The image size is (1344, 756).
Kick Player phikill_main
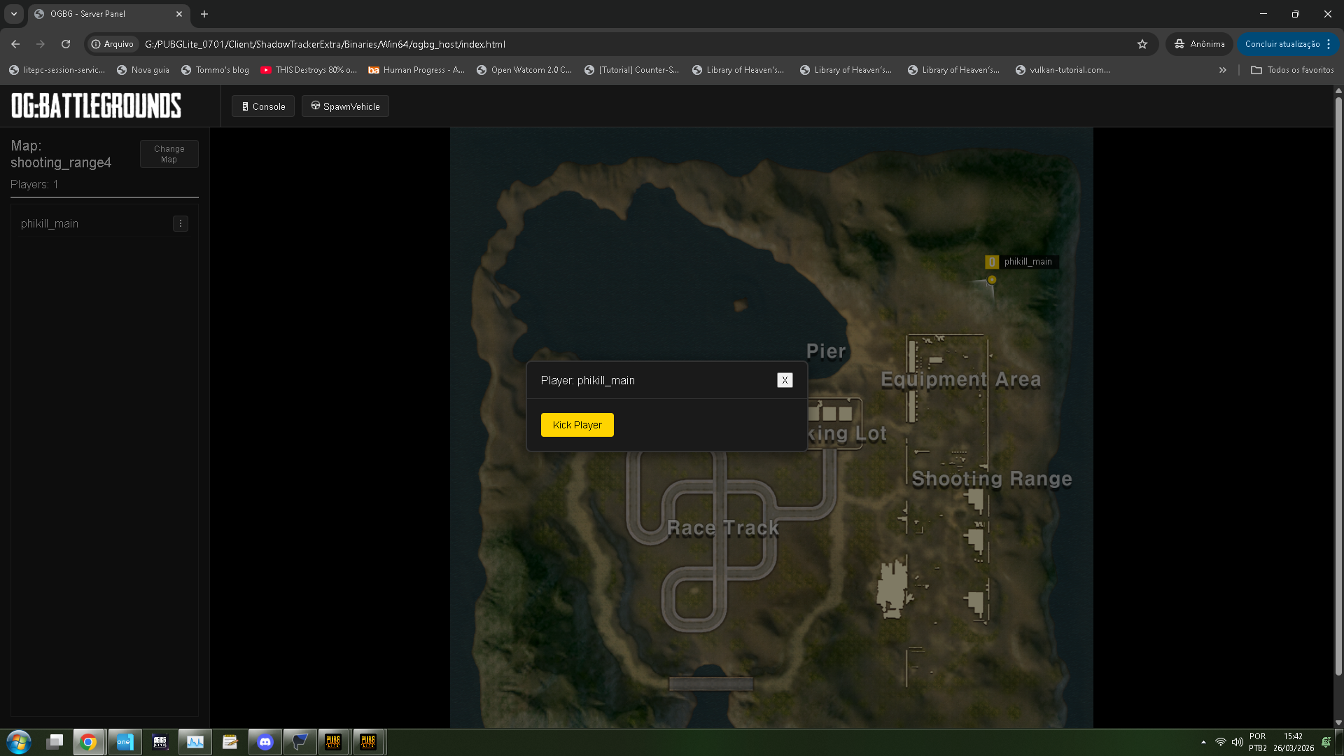[577, 425]
